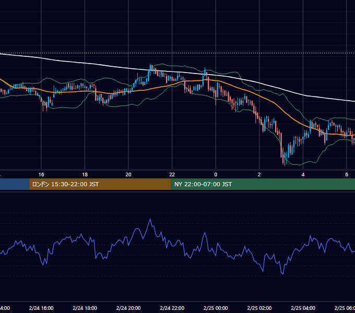
Task: Click the blue session bar before ロンドン
Action: [15, 184]
